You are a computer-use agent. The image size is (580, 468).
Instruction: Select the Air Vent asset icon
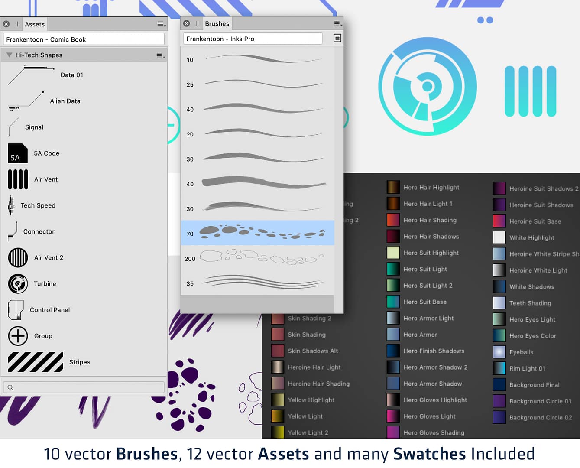(x=17, y=179)
